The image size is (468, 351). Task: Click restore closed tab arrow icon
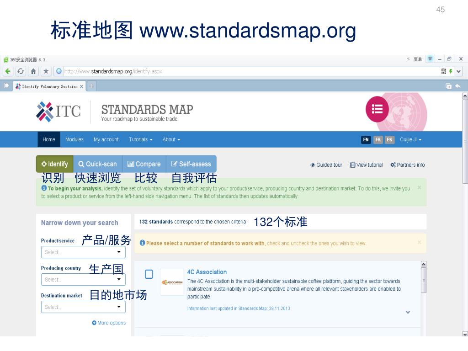[457, 86]
